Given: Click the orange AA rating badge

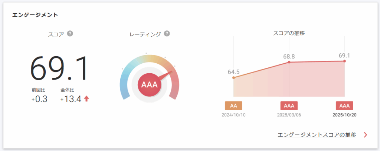Looking at the screenshot, I should coord(233,105).
